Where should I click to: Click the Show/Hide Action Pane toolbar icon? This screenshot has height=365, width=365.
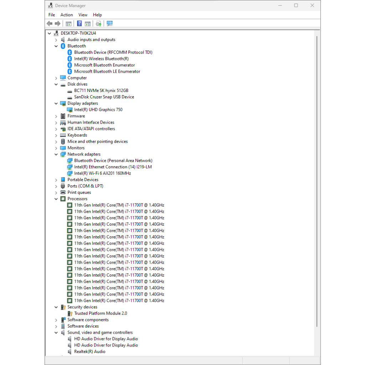87,24
